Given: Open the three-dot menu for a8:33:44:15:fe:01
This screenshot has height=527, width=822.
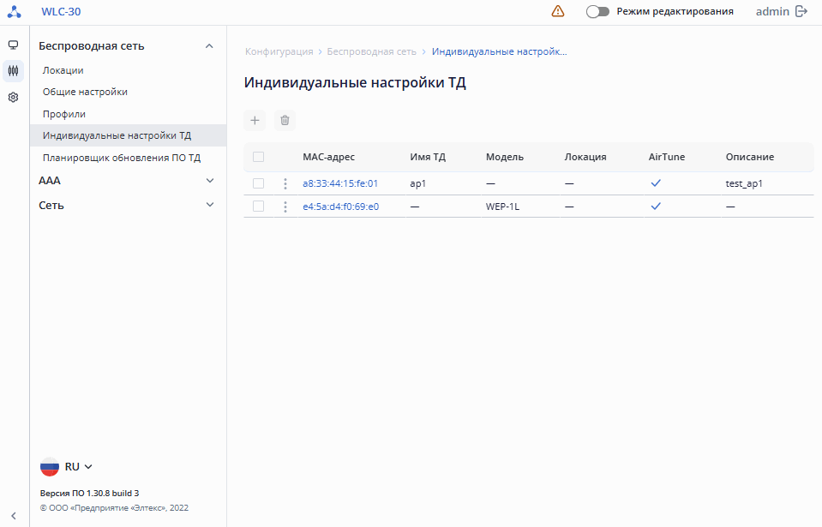Looking at the screenshot, I should tap(285, 183).
